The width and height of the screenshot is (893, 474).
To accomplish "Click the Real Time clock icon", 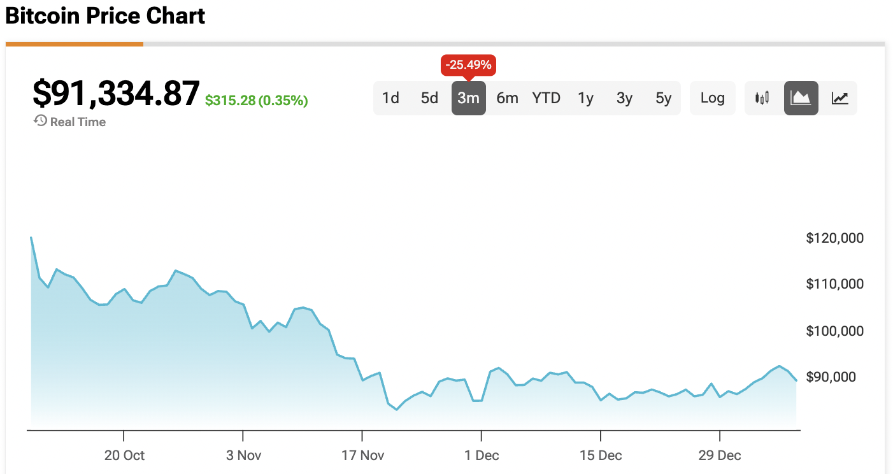I will (x=40, y=121).
